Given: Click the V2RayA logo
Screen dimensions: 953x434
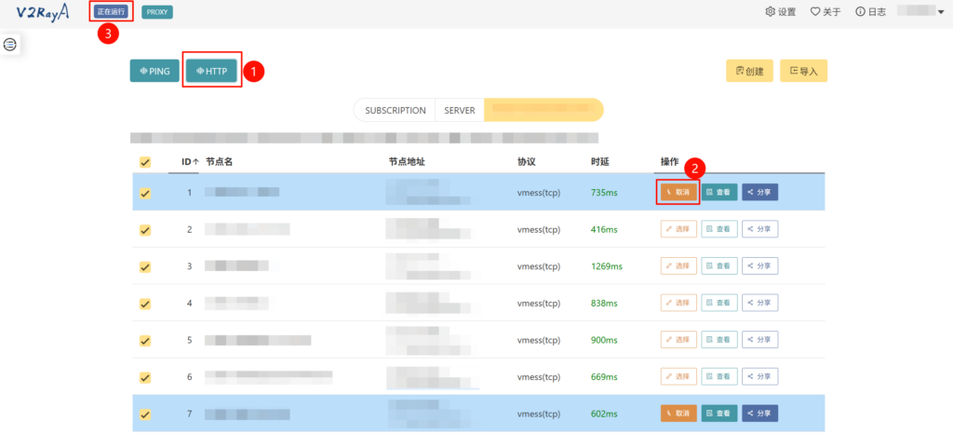Looking at the screenshot, I should [42, 12].
